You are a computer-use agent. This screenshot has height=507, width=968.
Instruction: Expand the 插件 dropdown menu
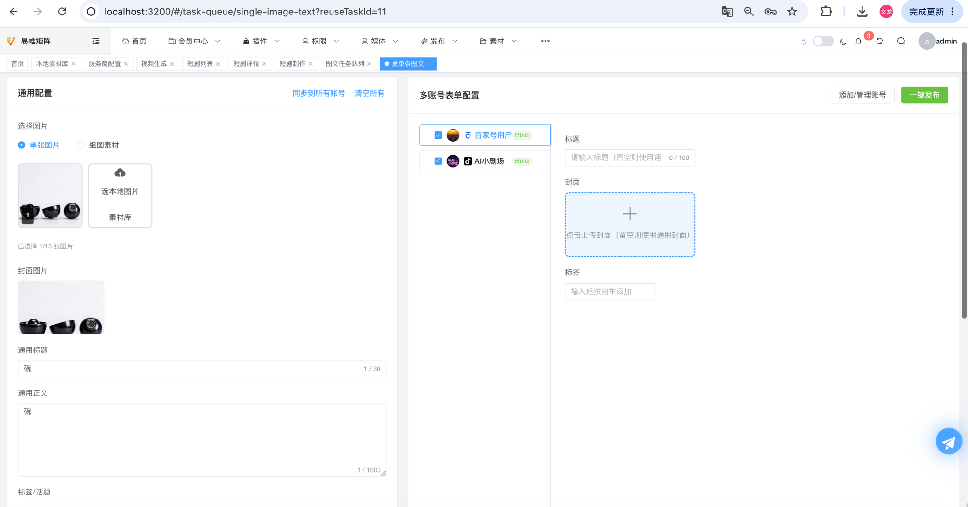tap(261, 41)
